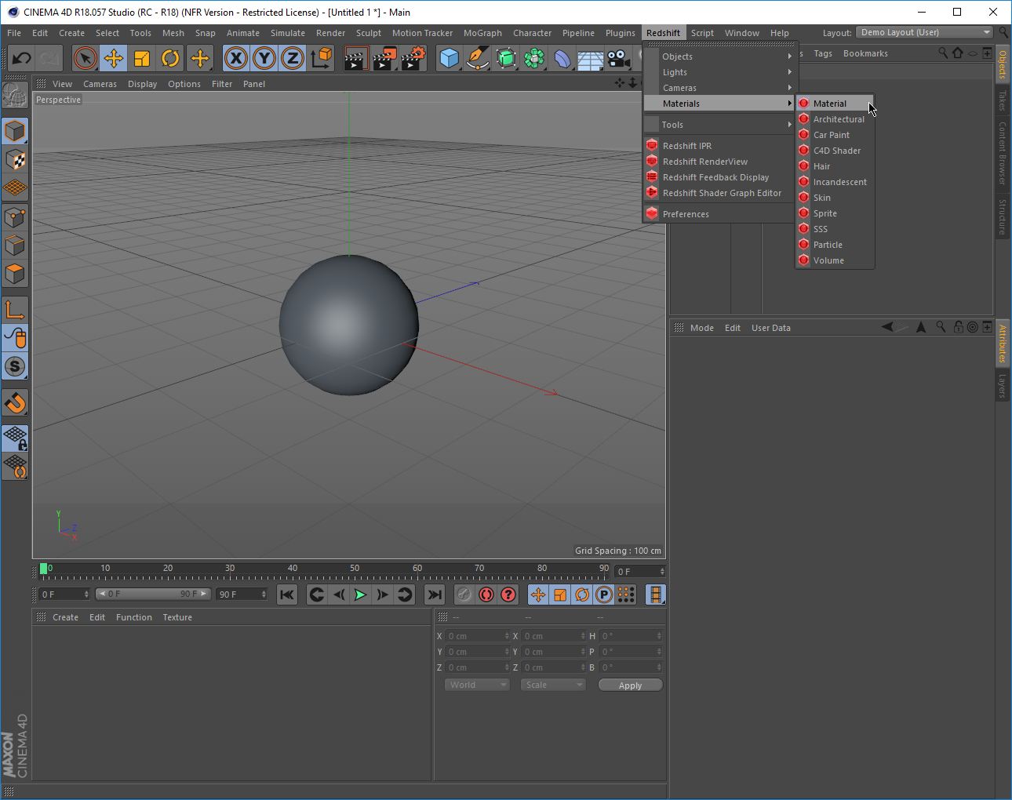The image size is (1012, 800).
Task: Open the Volume material entry
Action: [x=835, y=260]
